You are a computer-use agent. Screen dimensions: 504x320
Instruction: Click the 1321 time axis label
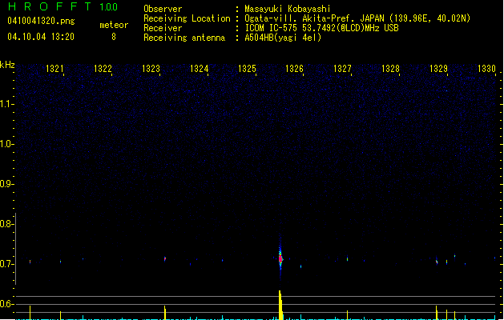point(54,69)
